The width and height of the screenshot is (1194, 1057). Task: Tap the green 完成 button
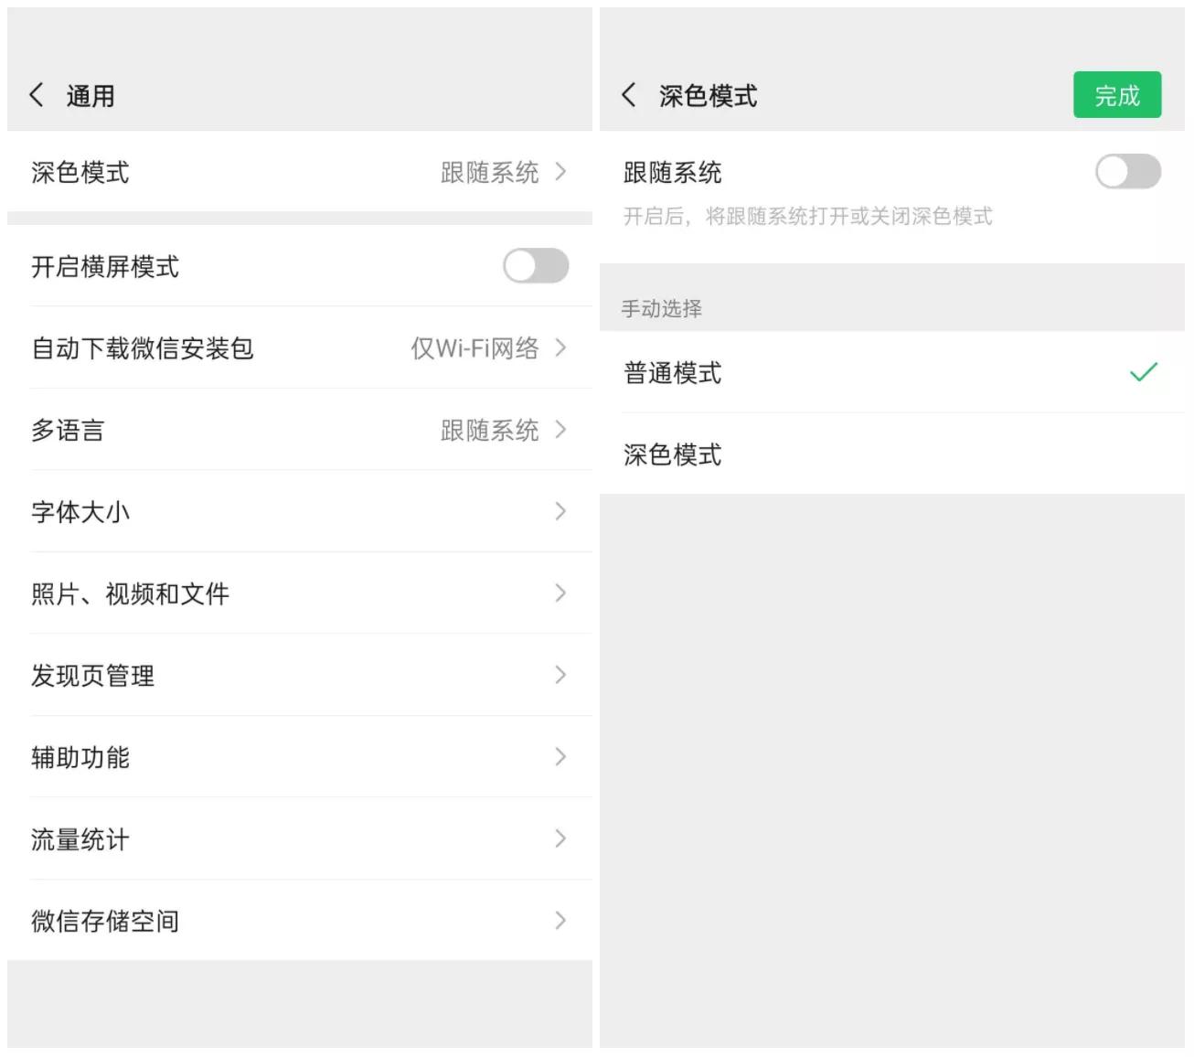pos(1117,95)
